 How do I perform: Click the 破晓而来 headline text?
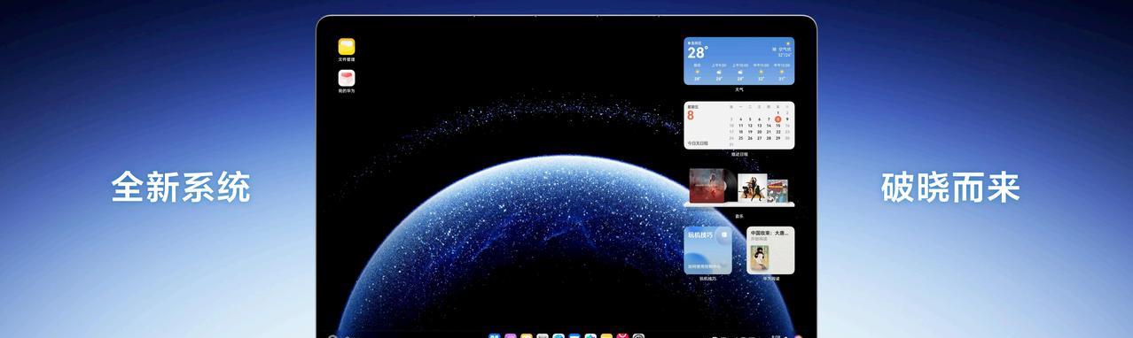950,188
